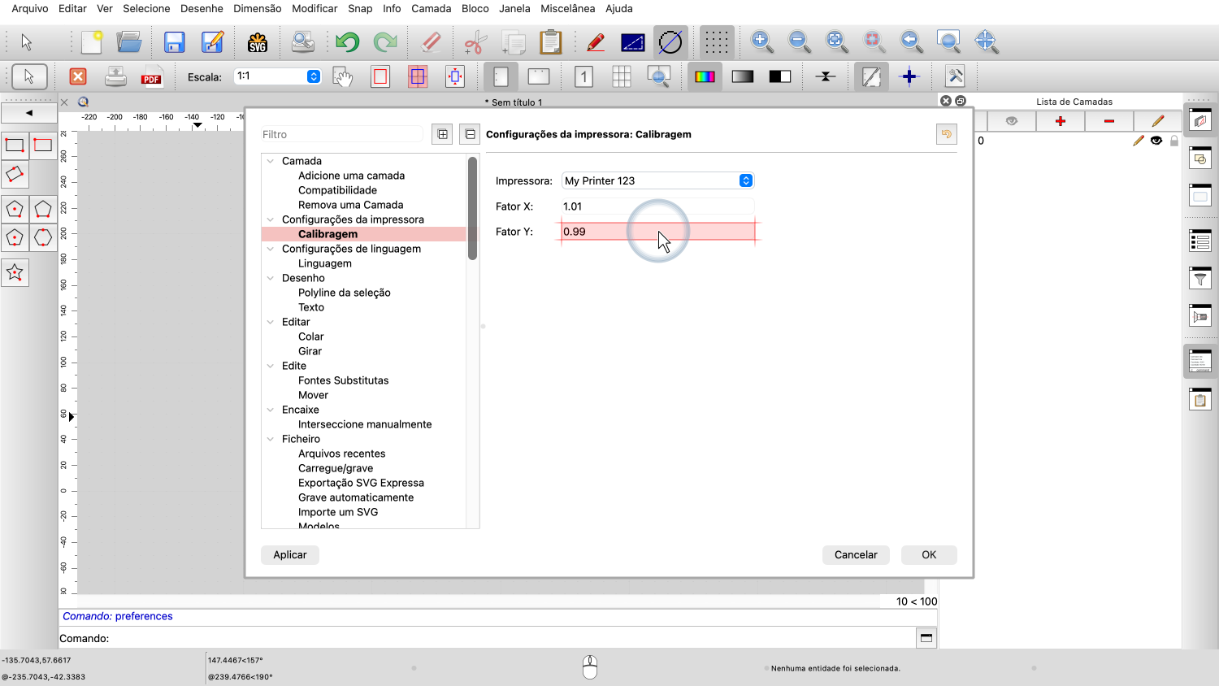Click the color mode rainbow swatch button
The image size is (1219, 686).
(705, 76)
